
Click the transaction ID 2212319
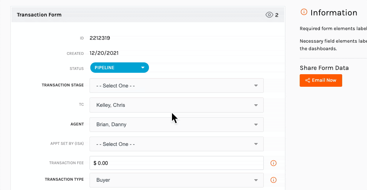100,38
